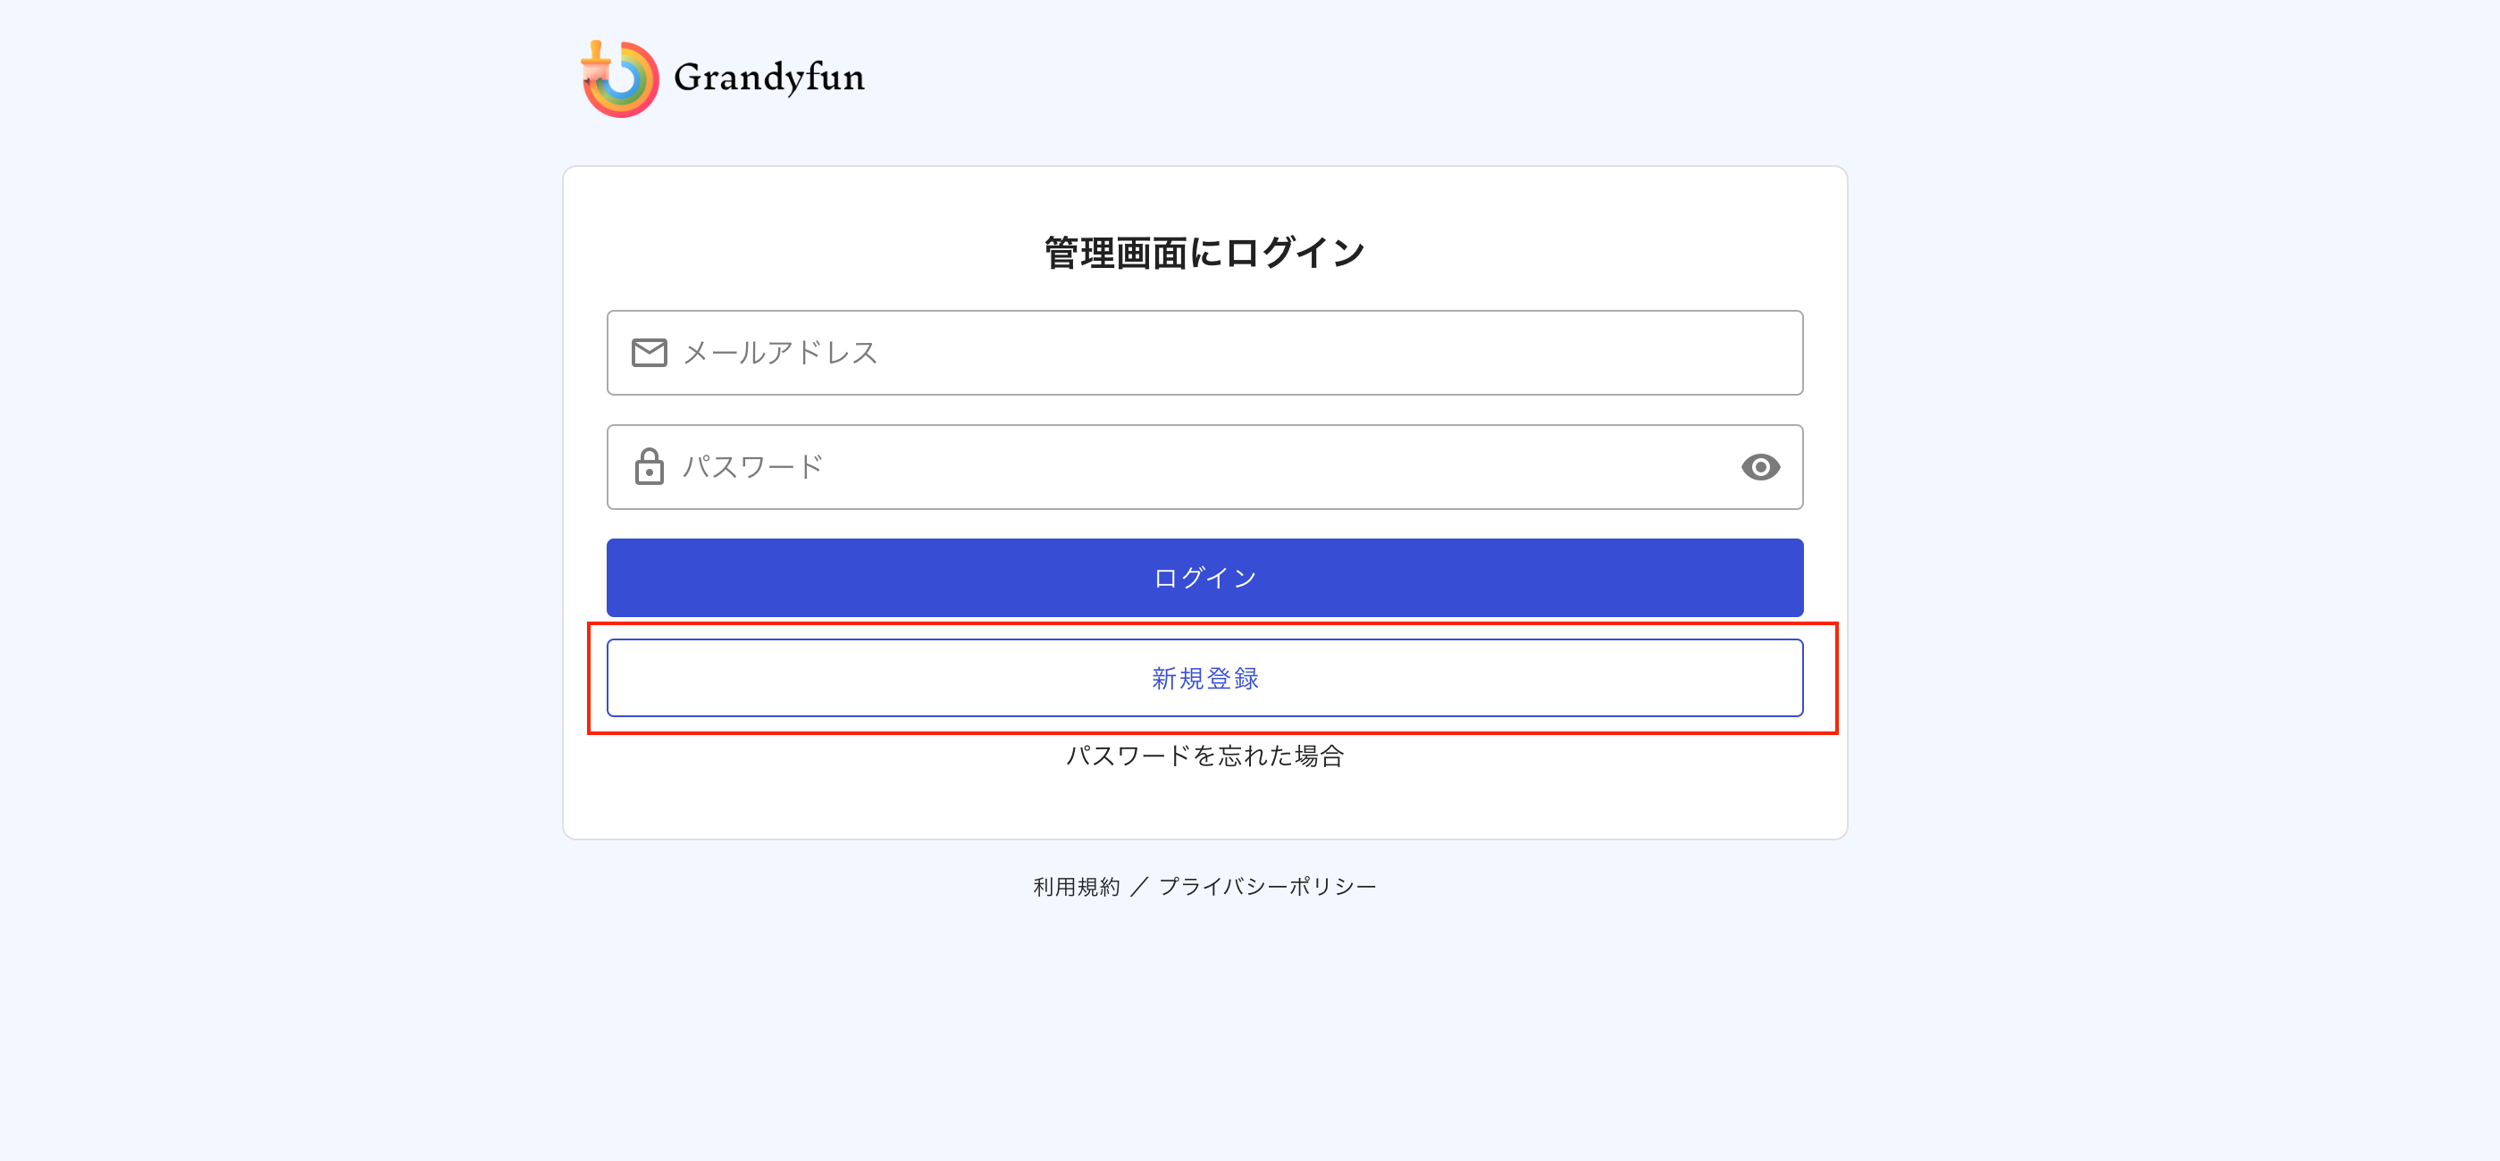The height and width of the screenshot is (1161, 2500).
Task: Click the envelope icon in email field
Action: [650, 352]
